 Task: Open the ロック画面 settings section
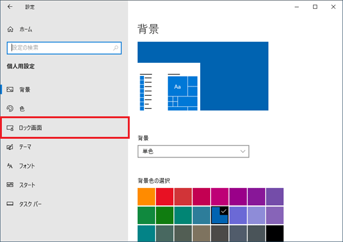(65, 128)
